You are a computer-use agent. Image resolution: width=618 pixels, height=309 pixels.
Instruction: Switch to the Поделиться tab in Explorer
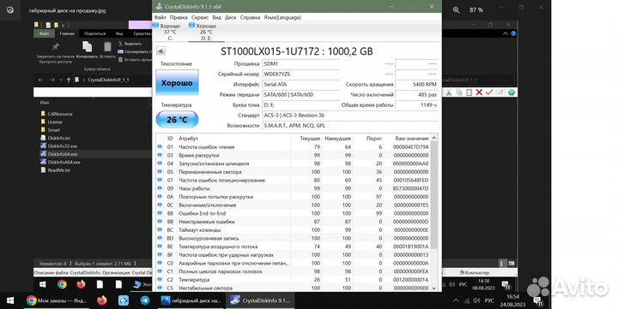pyautogui.click(x=95, y=33)
